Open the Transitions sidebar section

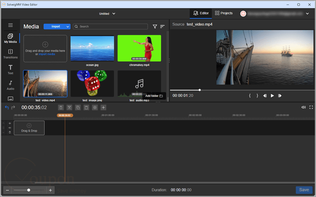coord(11,54)
